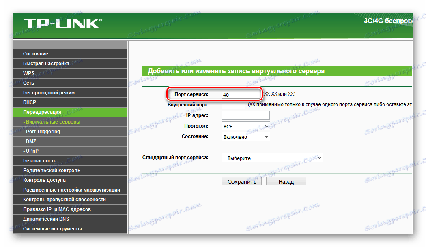Open the Port Triggering submenu
The width and height of the screenshot is (426, 247).
click(70, 132)
